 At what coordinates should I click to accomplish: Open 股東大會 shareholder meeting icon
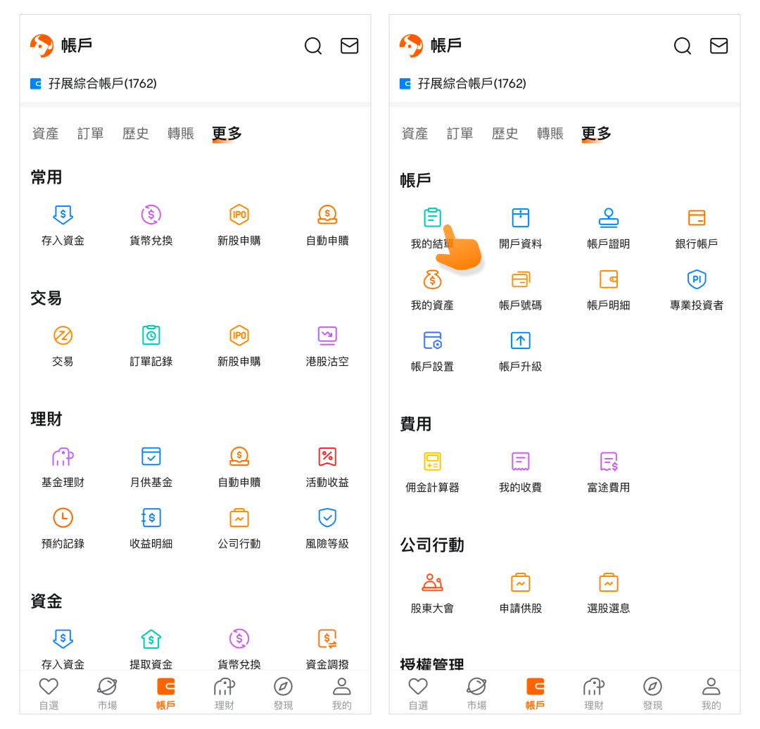click(432, 583)
